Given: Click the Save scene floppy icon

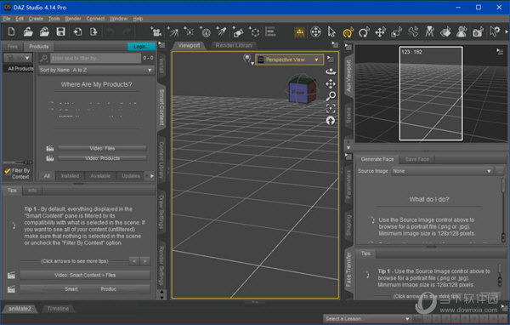Looking at the screenshot, I should [61, 32].
